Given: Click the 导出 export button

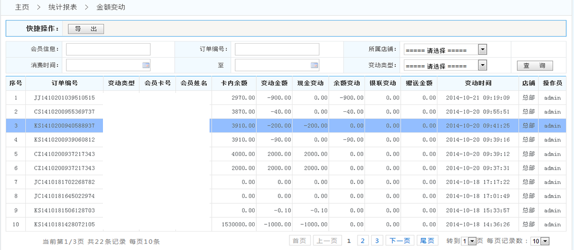Looking at the screenshot, I should [x=86, y=29].
